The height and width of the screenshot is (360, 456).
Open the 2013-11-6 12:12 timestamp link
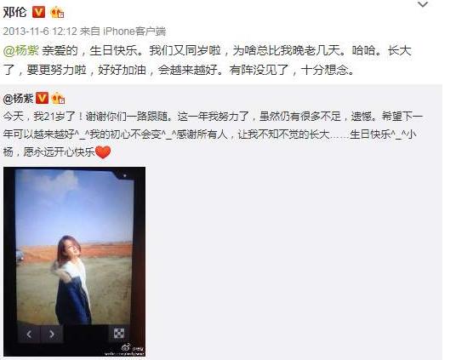coord(40,31)
